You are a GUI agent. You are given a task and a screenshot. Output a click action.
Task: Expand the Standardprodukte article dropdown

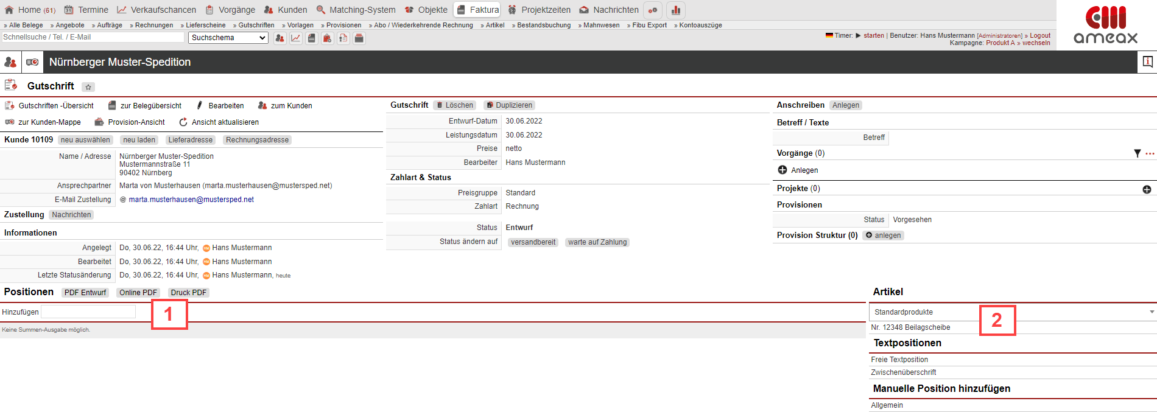1152,312
